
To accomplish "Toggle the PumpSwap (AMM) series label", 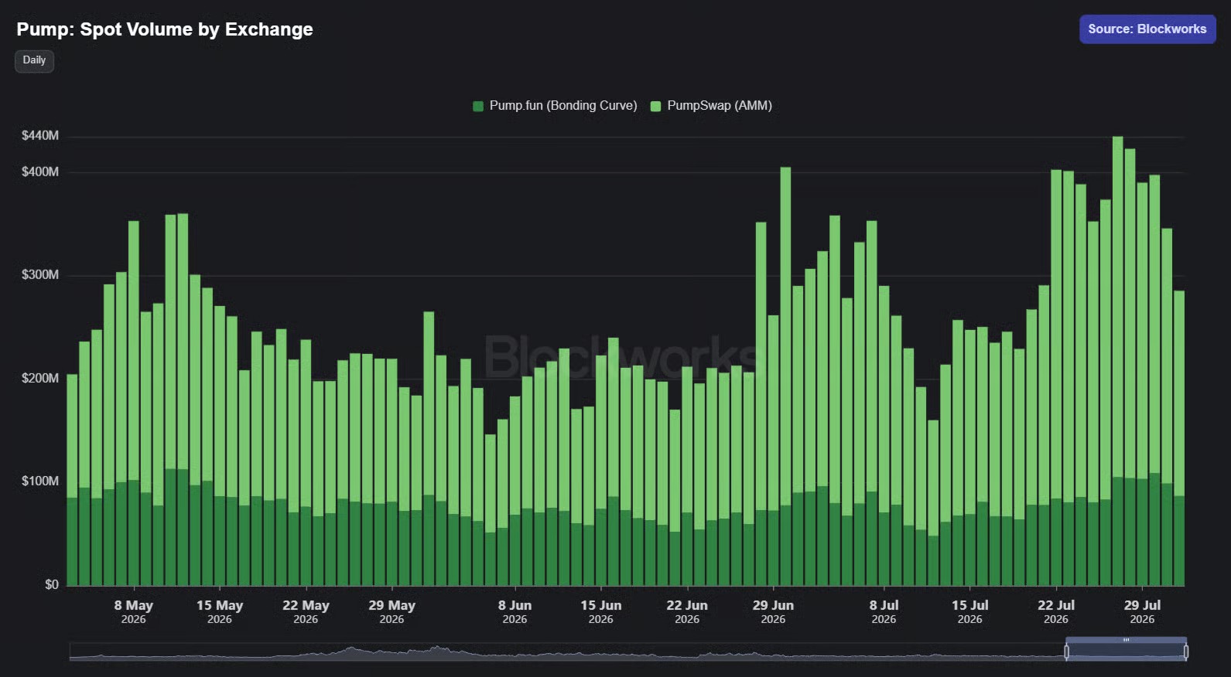I will tap(720, 106).
